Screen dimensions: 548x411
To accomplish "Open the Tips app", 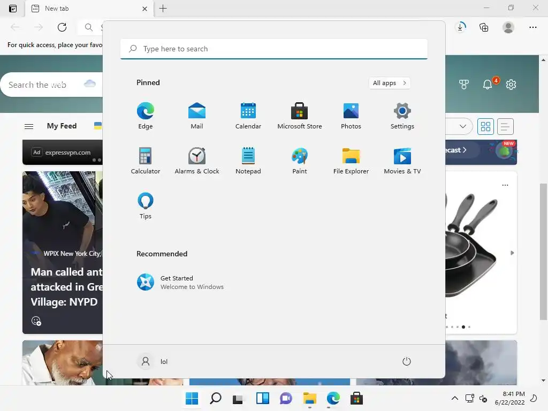I will pyautogui.click(x=146, y=206).
